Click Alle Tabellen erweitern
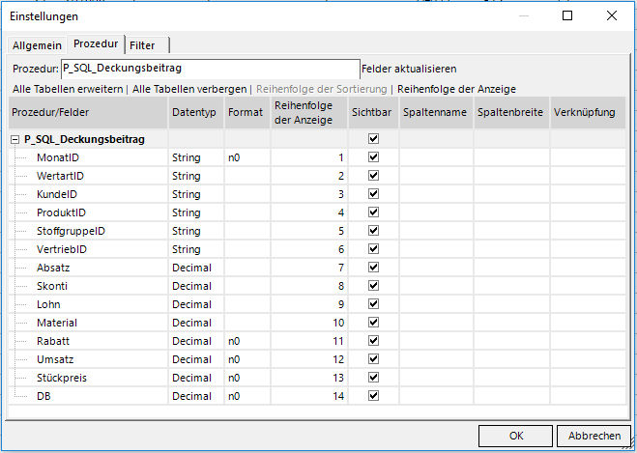Image resolution: width=637 pixels, height=453 pixels. (x=68, y=88)
